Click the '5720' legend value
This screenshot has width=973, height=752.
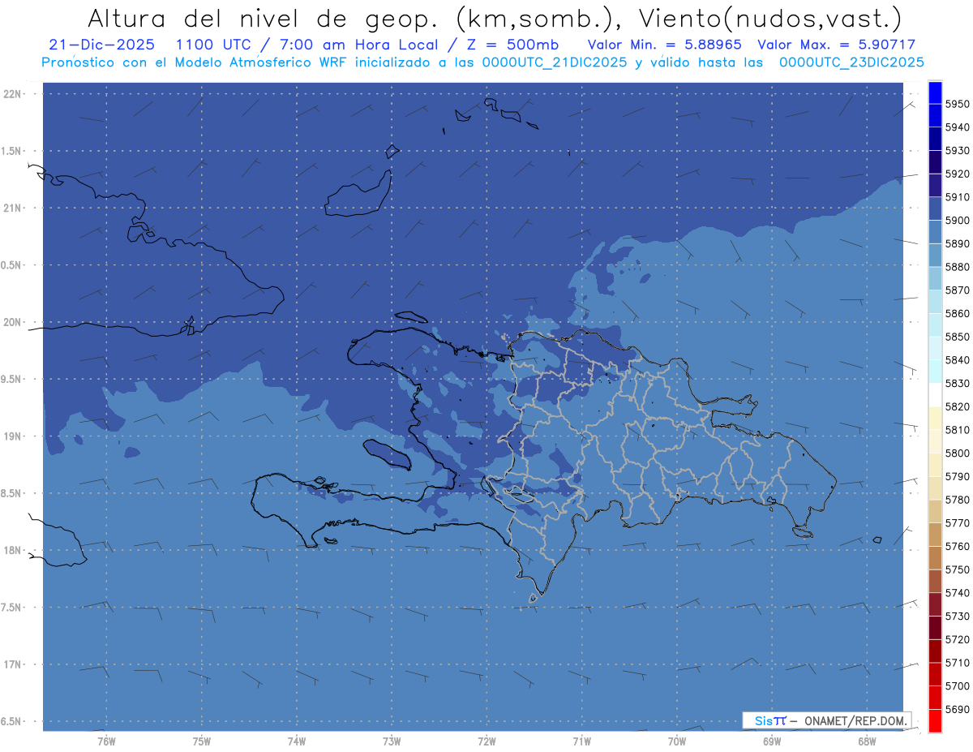(x=957, y=639)
